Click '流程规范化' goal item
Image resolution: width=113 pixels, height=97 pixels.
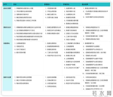pos(20,46)
